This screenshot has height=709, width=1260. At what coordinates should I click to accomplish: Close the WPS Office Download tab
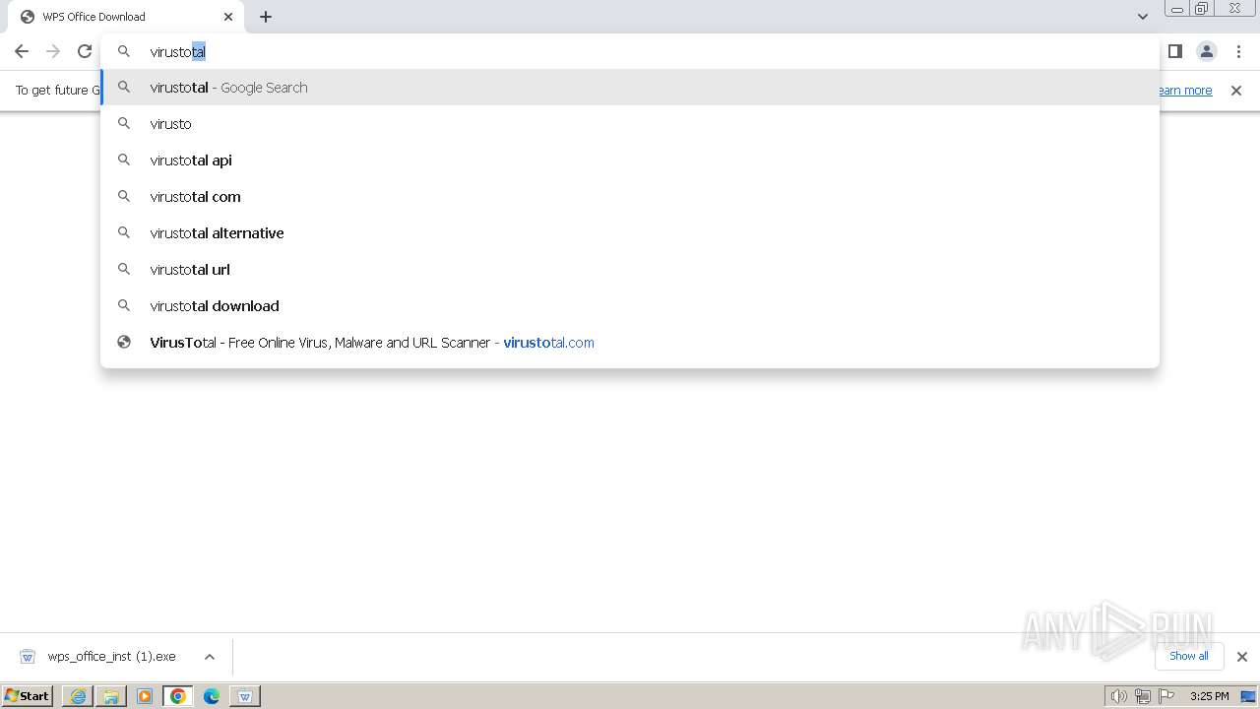[228, 17]
